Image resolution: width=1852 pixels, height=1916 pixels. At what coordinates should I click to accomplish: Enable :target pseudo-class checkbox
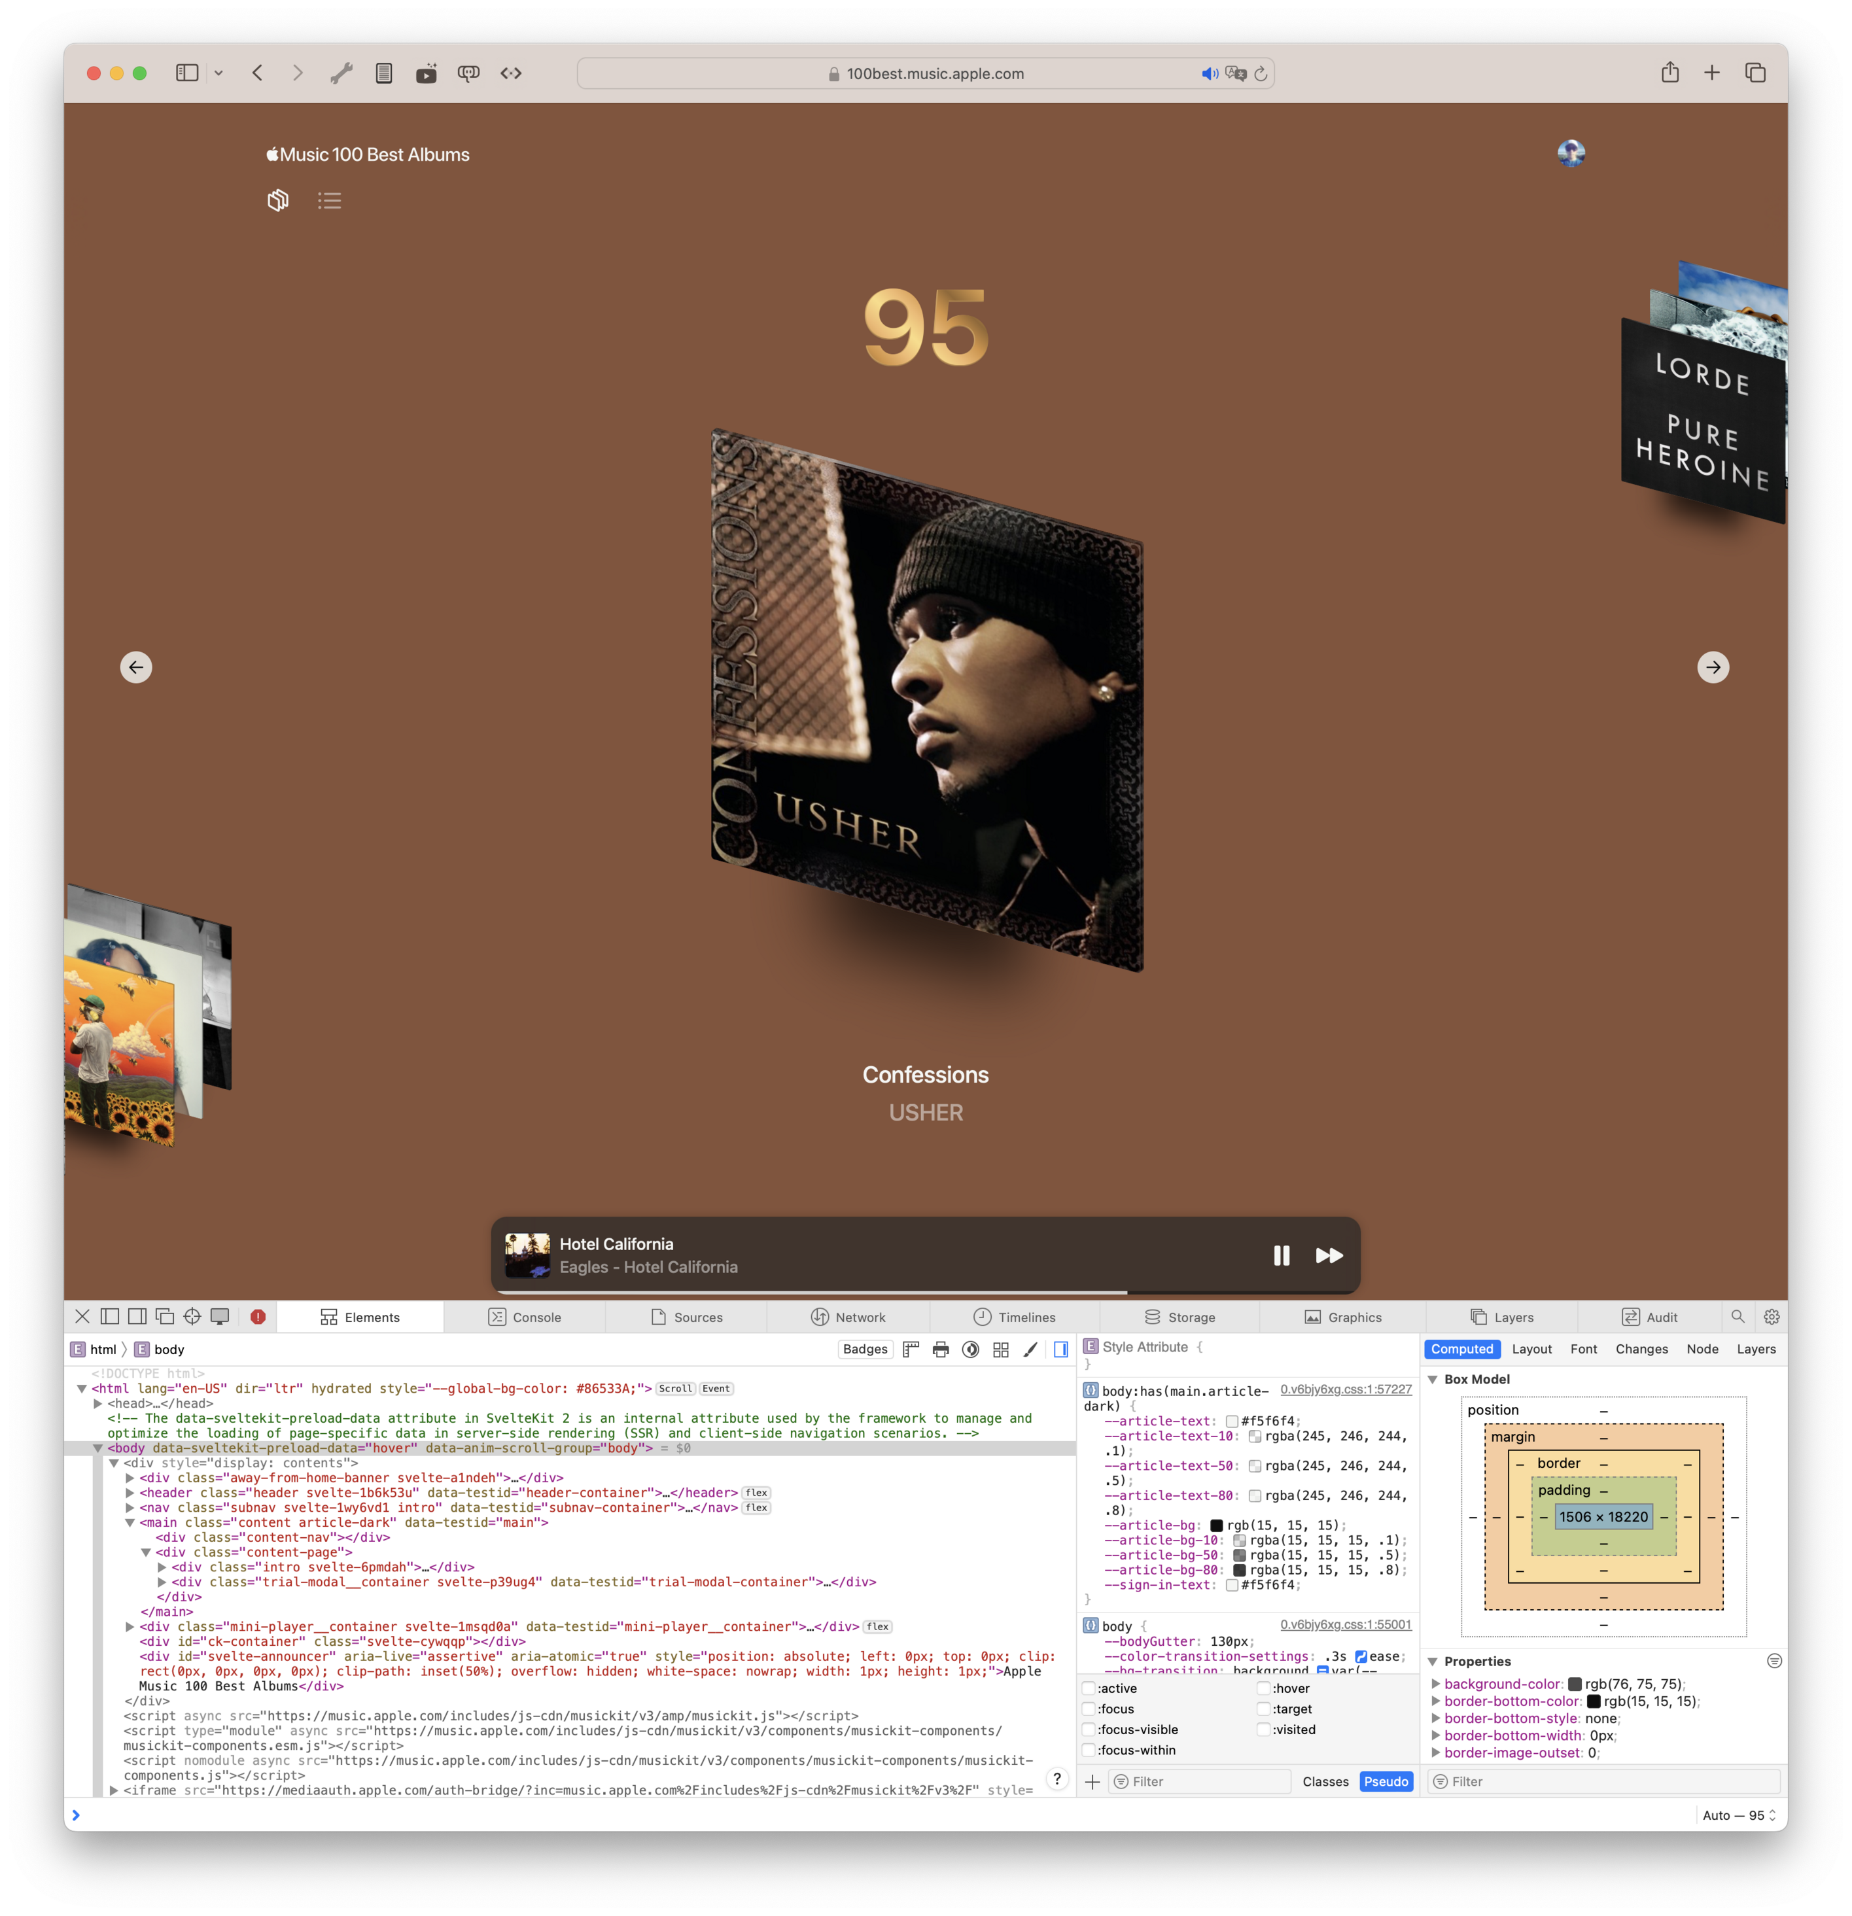pos(1263,1709)
